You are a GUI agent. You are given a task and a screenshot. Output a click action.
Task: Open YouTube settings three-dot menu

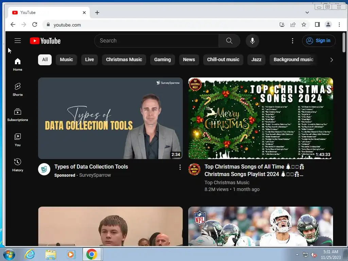point(292,41)
